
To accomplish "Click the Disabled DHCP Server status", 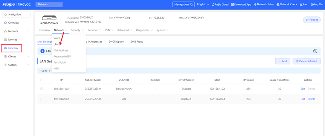I will click(186, 99).
